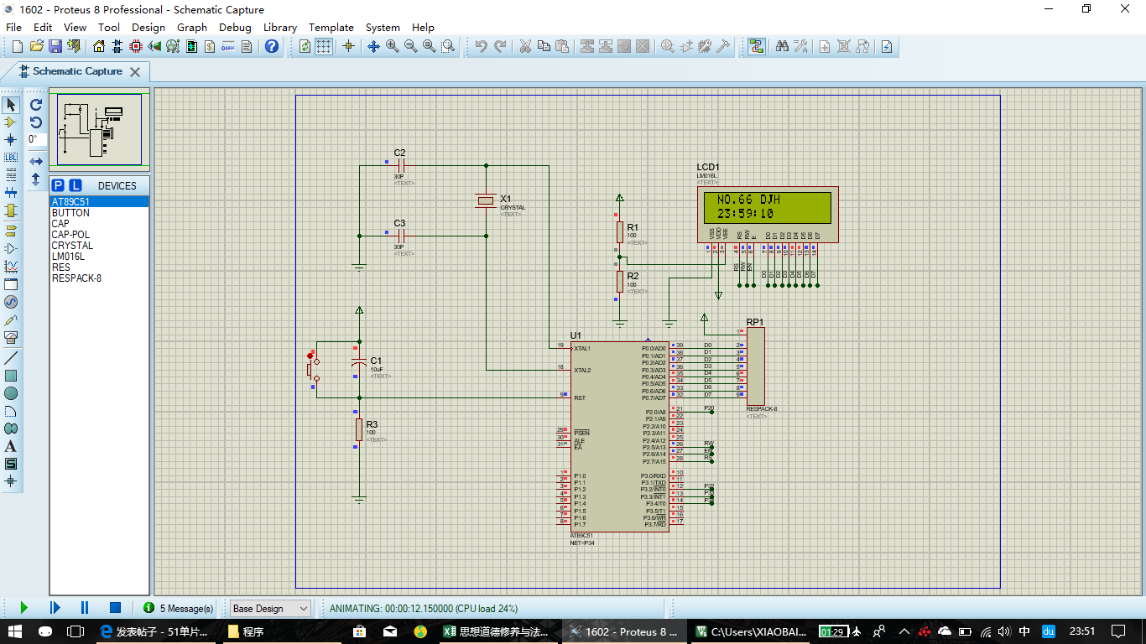The height and width of the screenshot is (644, 1146).
Task: Open the Windows Start menu
Action: [17, 631]
